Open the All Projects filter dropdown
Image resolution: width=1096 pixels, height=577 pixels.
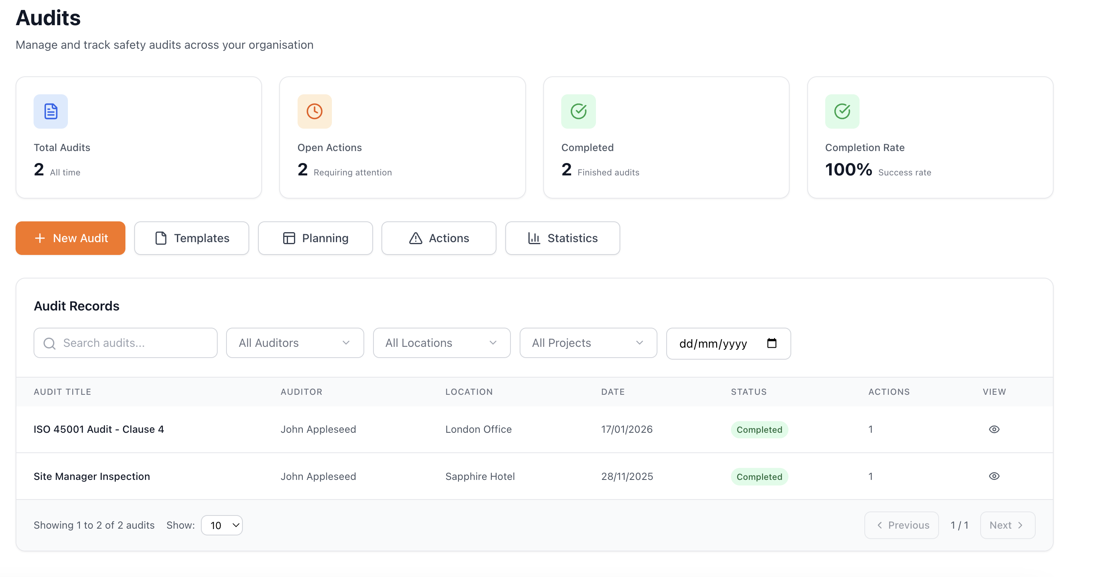pyautogui.click(x=588, y=342)
